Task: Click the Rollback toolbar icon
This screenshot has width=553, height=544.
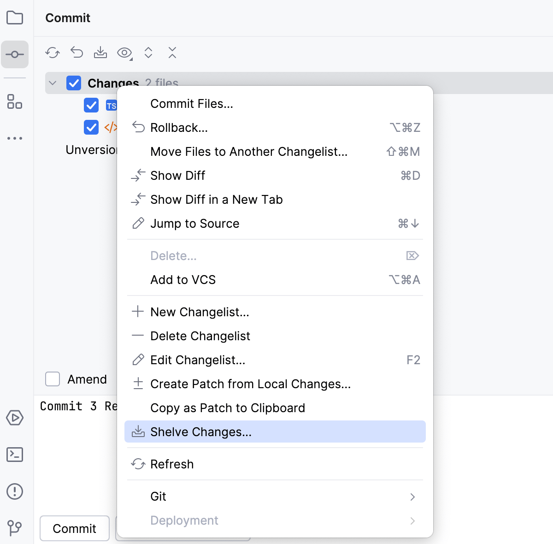Action: (x=76, y=53)
